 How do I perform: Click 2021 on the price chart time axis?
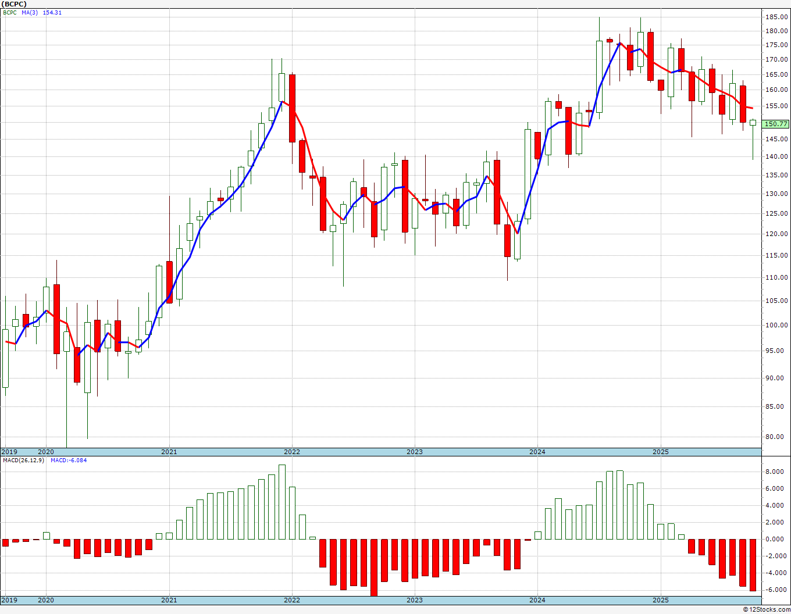coord(169,452)
